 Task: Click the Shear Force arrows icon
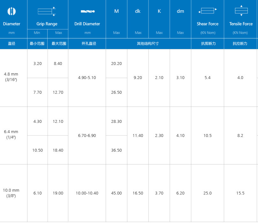[208, 11]
